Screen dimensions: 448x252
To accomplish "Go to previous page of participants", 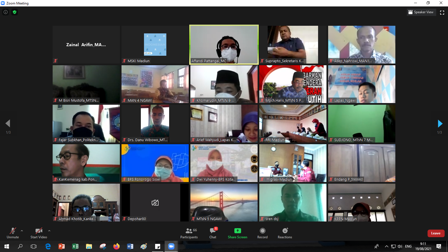I will (x=8, y=123).
